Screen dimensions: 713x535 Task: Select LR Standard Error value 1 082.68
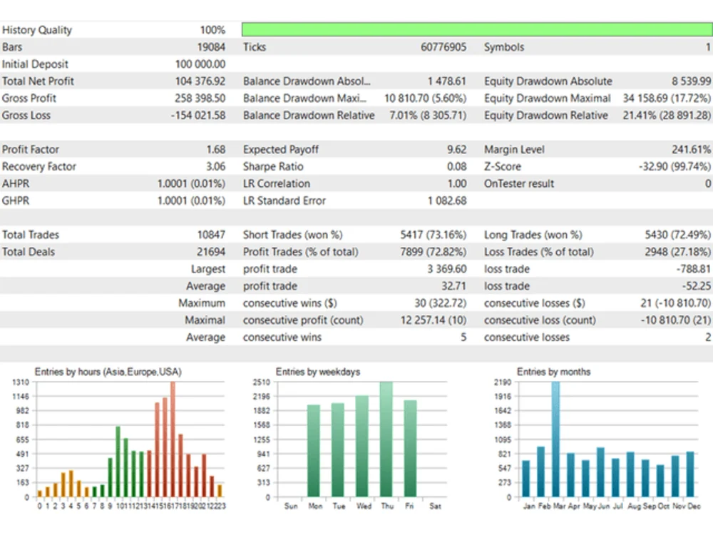point(447,200)
